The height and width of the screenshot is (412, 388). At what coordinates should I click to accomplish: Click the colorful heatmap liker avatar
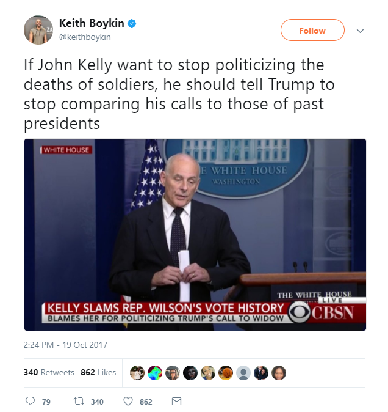pyautogui.click(x=155, y=373)
